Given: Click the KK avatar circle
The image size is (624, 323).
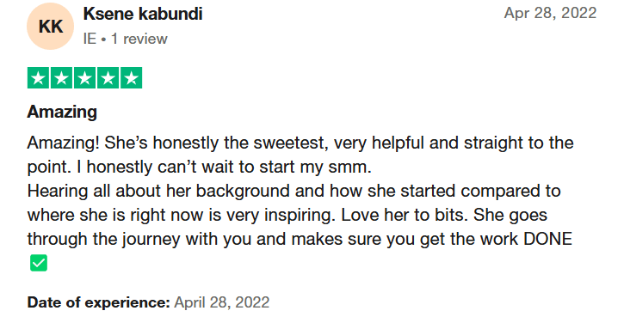Looking at the screenshot, I should (x=50, y=27).
